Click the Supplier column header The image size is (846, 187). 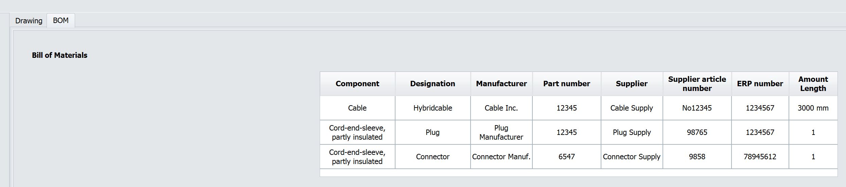pyautogui.click(x=632, y=84)
